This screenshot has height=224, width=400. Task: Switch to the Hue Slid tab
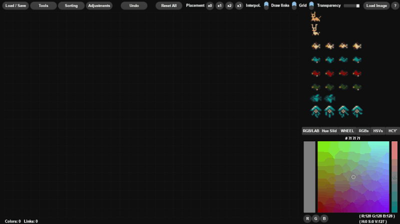pos(329,131)
